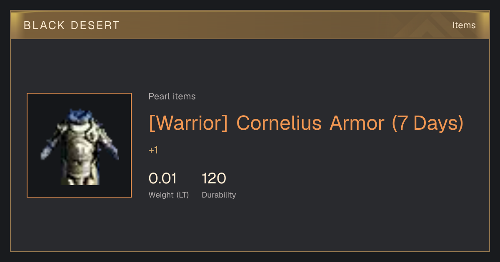This screenshot has width=500, height=262.
Task: Click the gold header banner
Action: pos(250,25)
